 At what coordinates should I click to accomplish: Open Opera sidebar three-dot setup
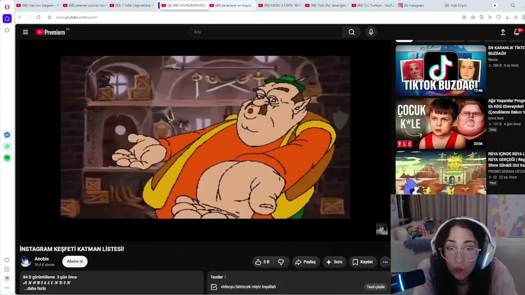click(x=7, y=288)
